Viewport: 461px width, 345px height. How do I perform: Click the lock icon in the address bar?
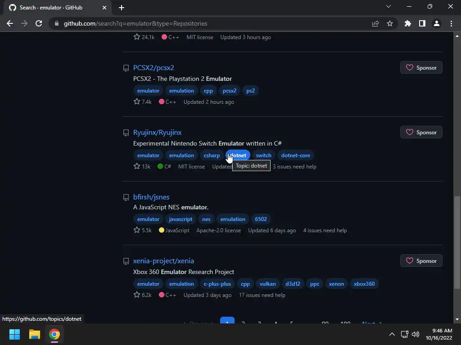click(57, 23)
